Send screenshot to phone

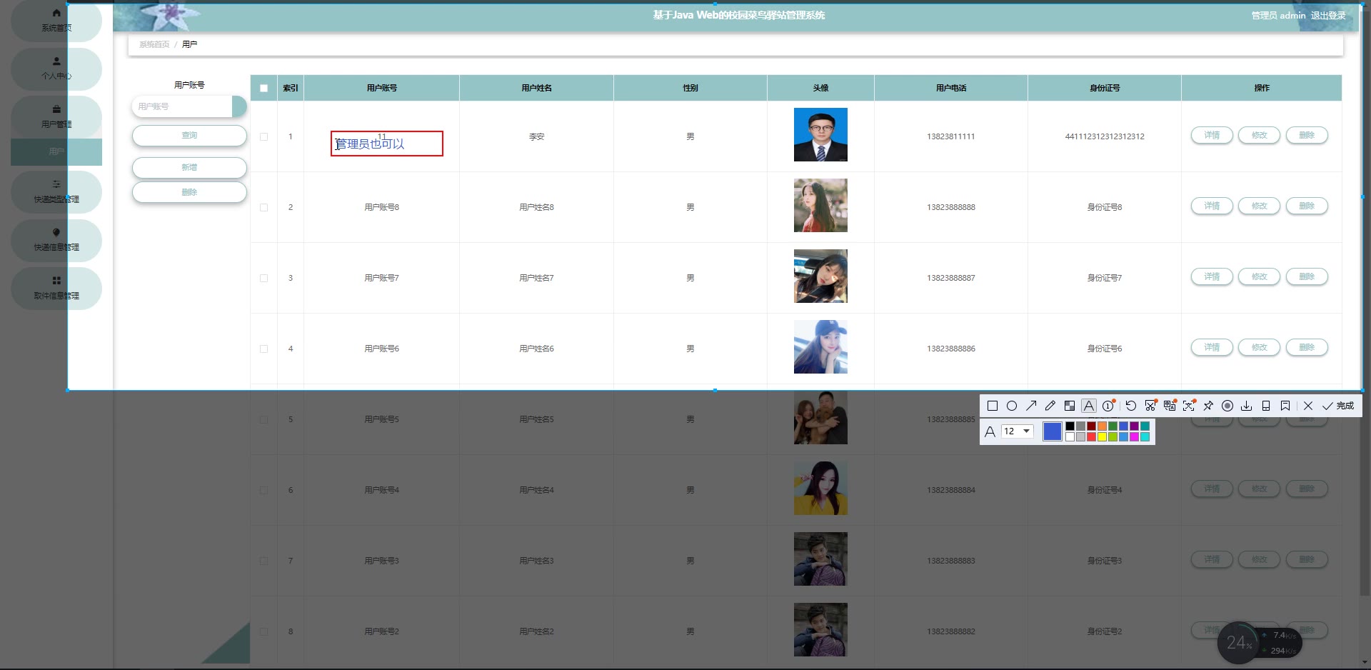point(1266,406)
